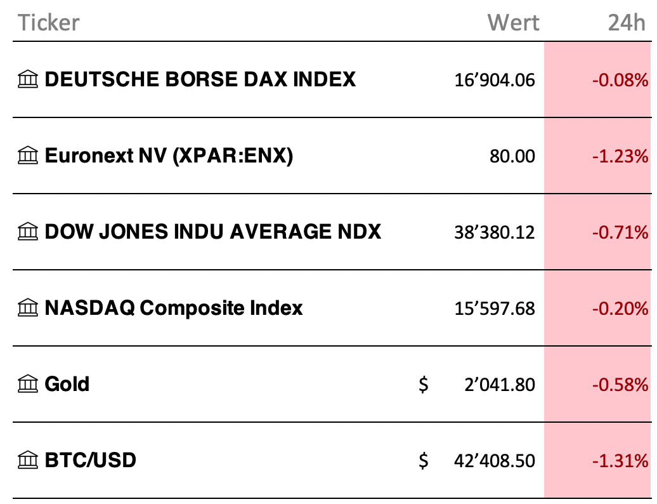657x504 pixels.
Task: Select the value 38'380.12
Action: (x=495, y=232)
